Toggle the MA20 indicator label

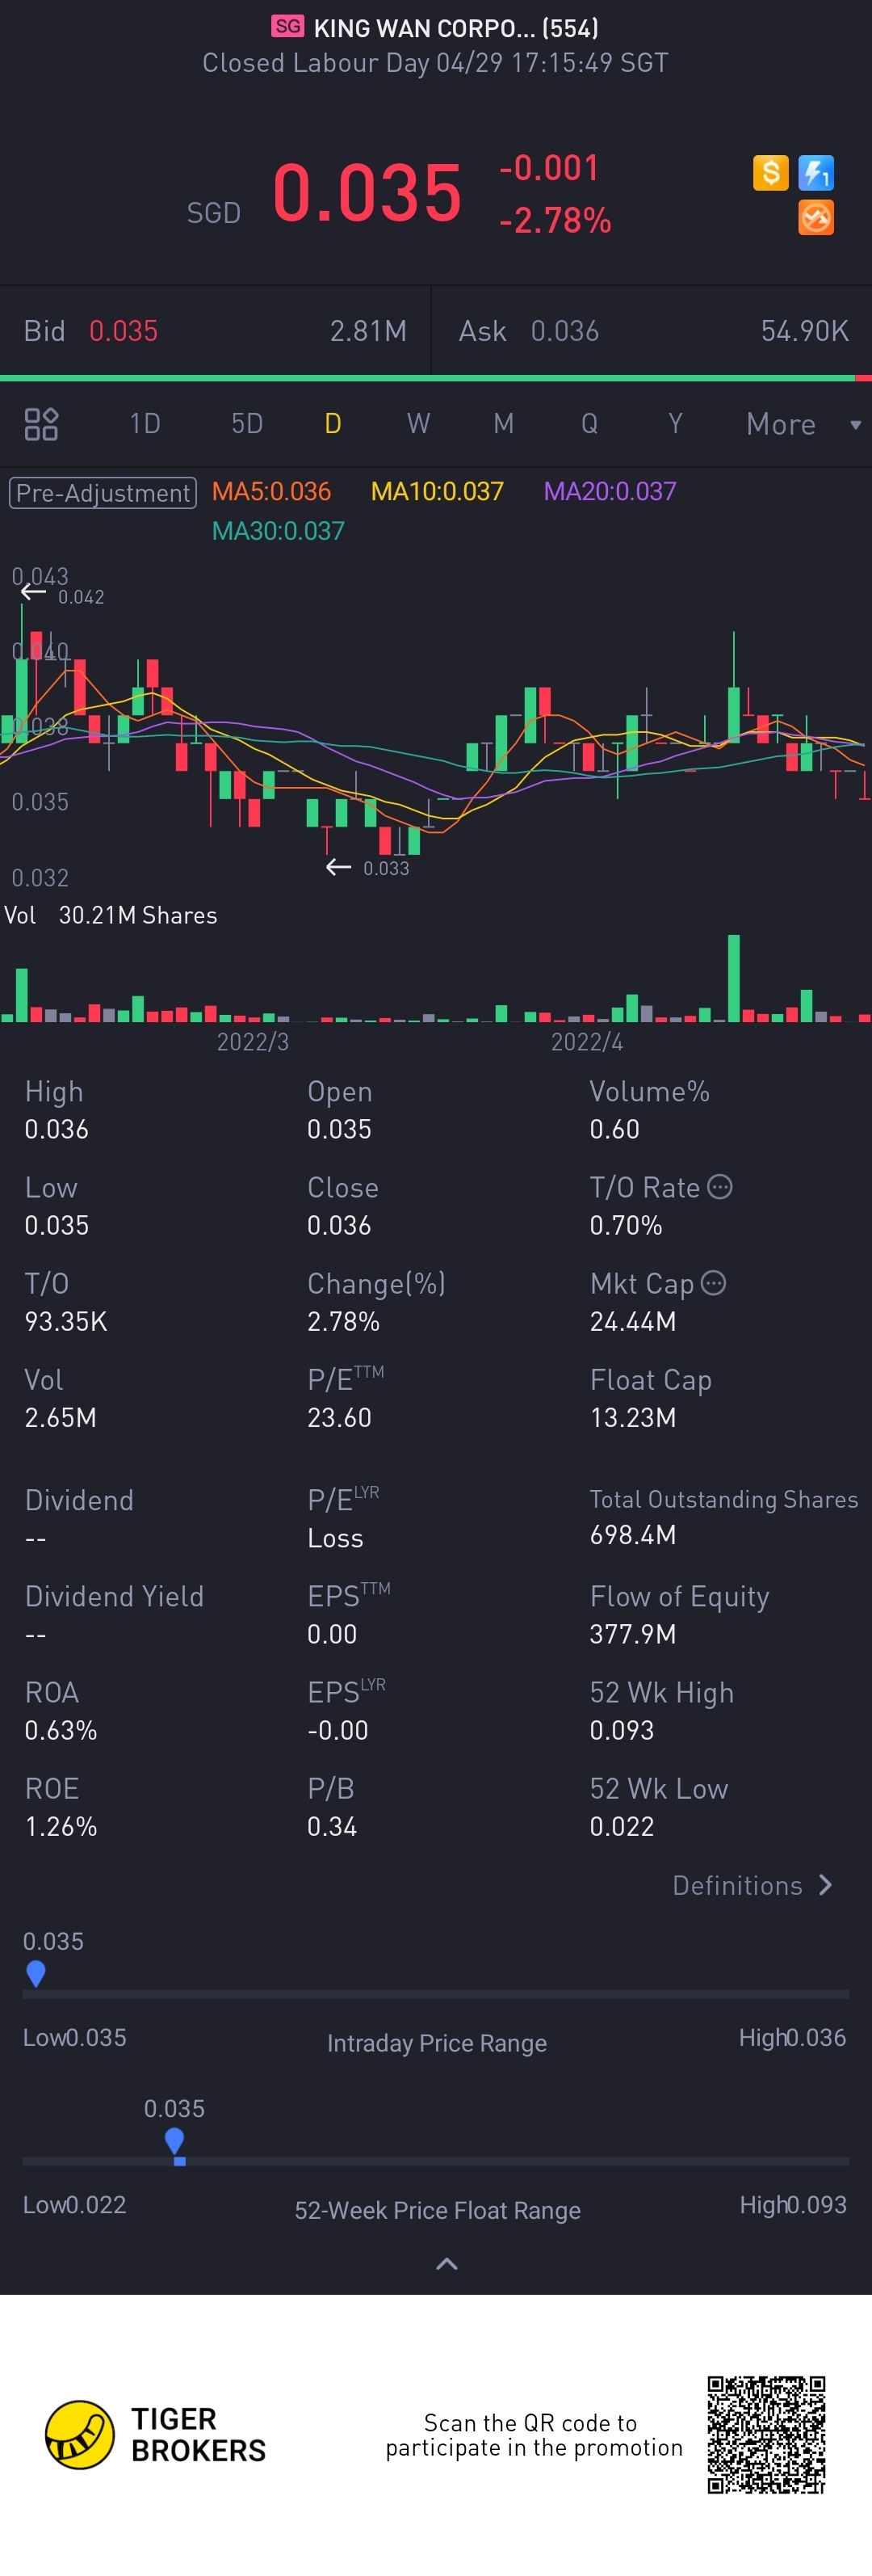(610, 492)
